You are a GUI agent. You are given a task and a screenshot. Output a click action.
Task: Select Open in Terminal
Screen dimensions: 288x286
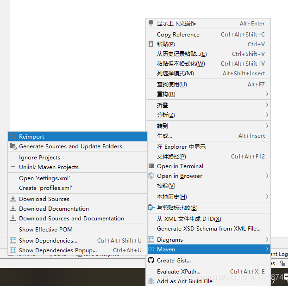tap(208, 166)
